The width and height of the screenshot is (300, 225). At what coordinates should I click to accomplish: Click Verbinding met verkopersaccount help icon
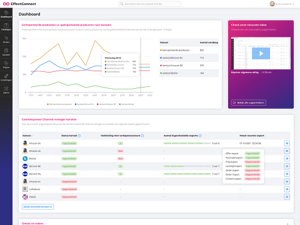click(142, 136)
